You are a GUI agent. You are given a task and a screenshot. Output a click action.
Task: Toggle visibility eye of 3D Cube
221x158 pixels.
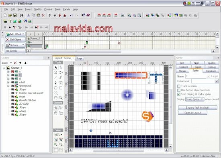(x=12, y=104)
